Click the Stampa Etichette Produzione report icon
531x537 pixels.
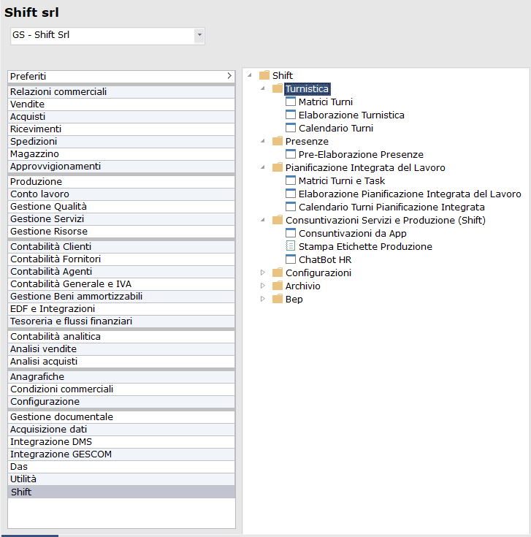click(x=291, y=247)
